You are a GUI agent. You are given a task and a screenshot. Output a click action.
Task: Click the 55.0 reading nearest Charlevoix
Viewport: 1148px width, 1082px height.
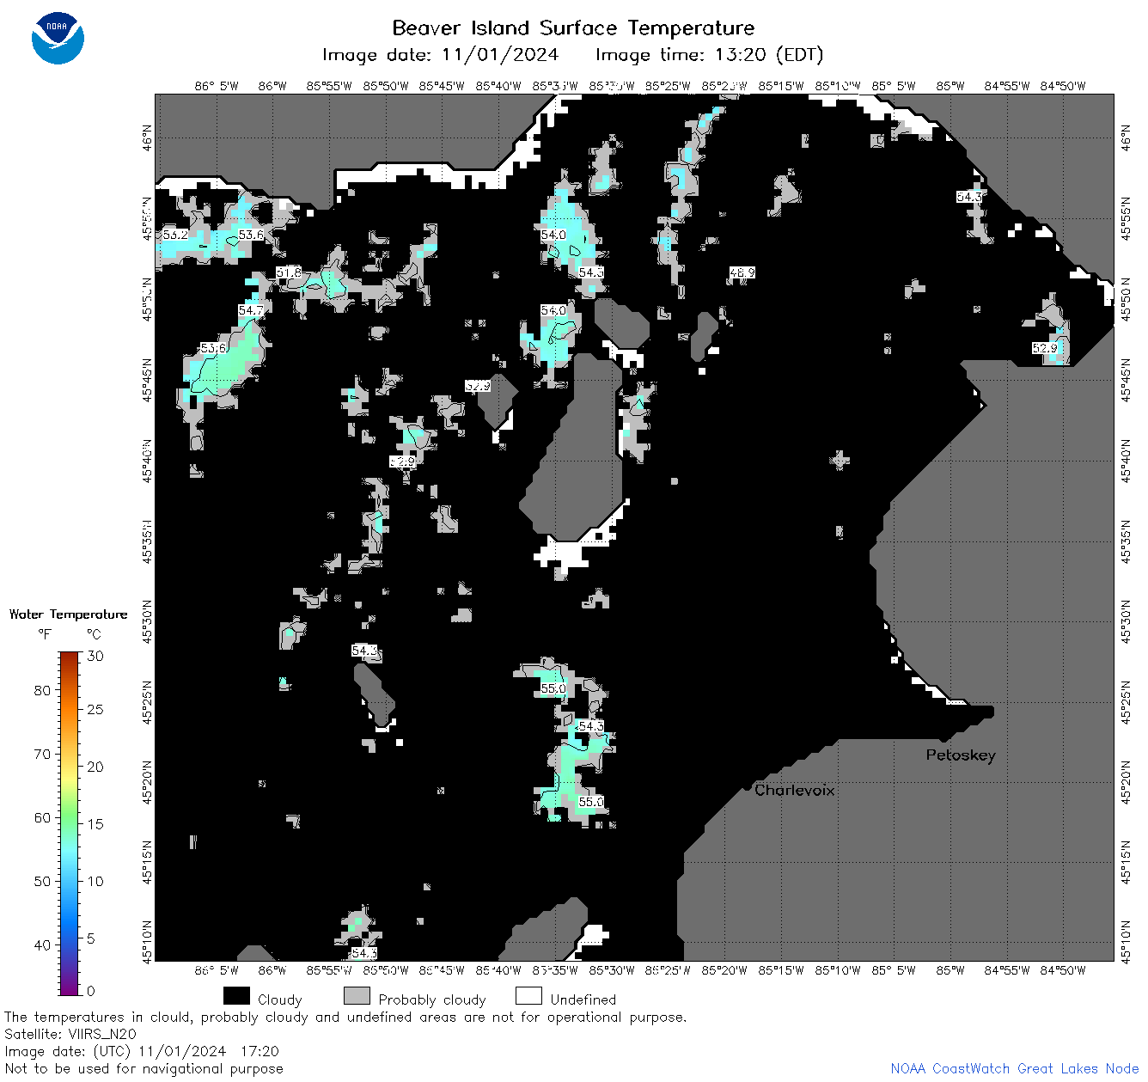pyautogui.click(x=590, y=802)
